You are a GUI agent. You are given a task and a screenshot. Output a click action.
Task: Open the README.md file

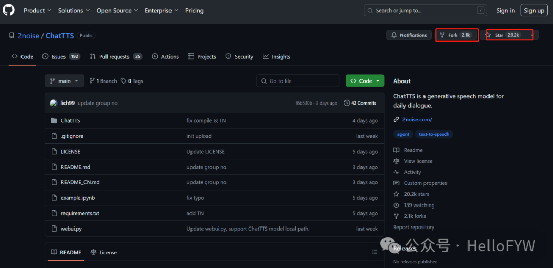point(75,167)
